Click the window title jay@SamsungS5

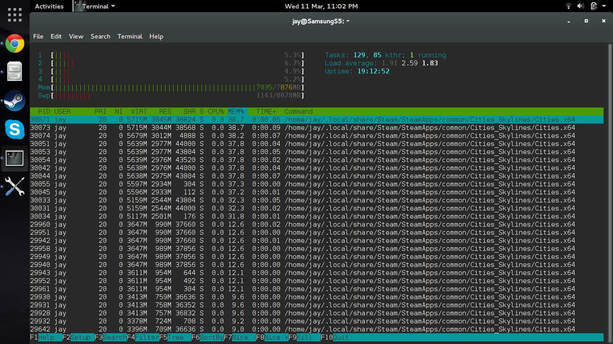click(321, 21)
